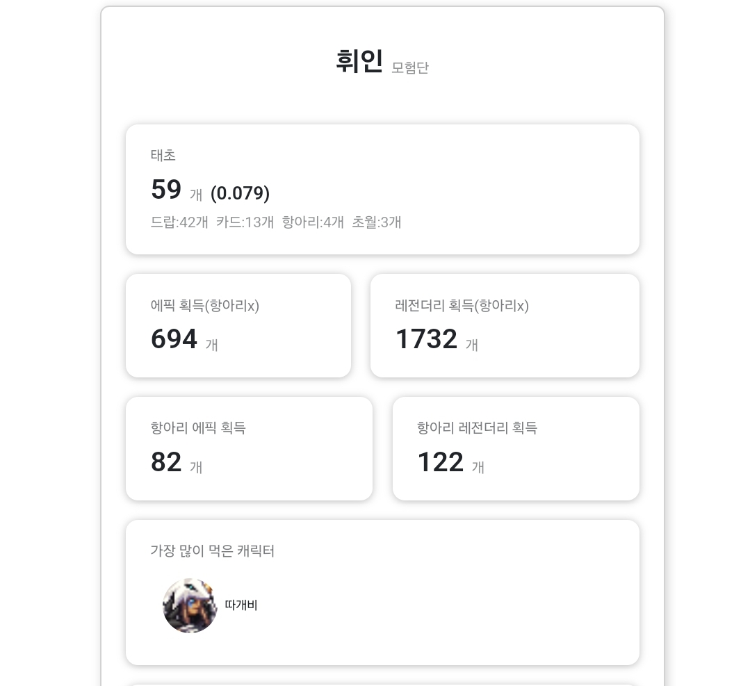Click the 따개비 character name

click(241, 605)
